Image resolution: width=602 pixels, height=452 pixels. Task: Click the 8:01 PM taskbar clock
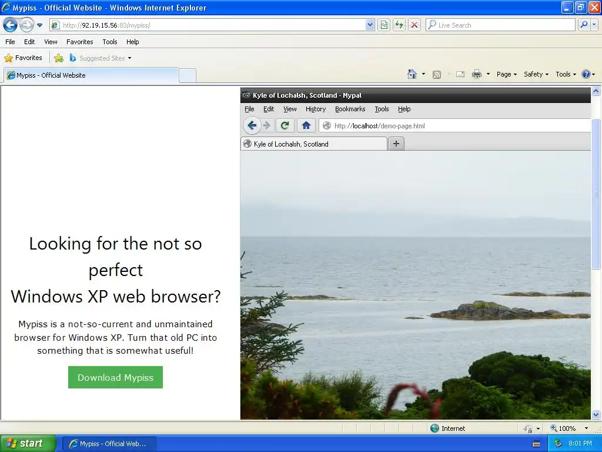point(580,444)
